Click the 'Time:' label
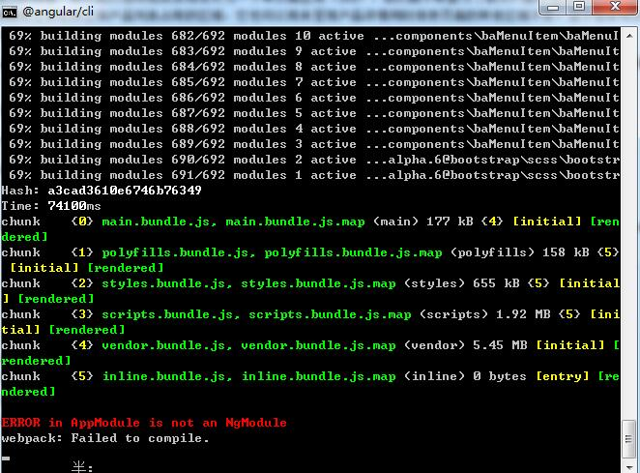 [x=20, y=206]
